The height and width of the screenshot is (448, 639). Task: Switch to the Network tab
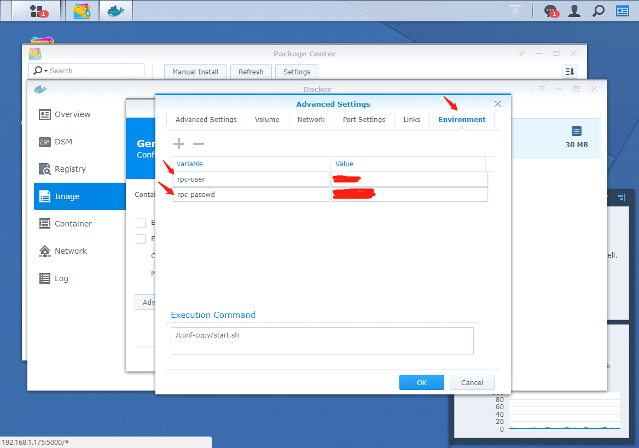tap(311, 119)
